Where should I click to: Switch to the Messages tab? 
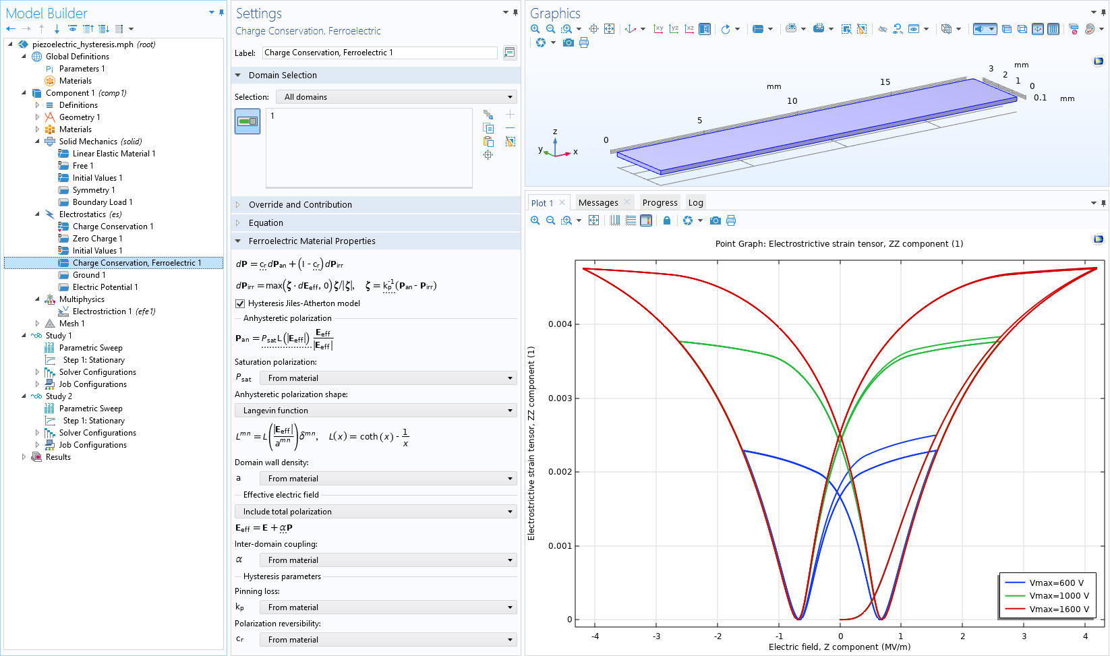[598, 203]
